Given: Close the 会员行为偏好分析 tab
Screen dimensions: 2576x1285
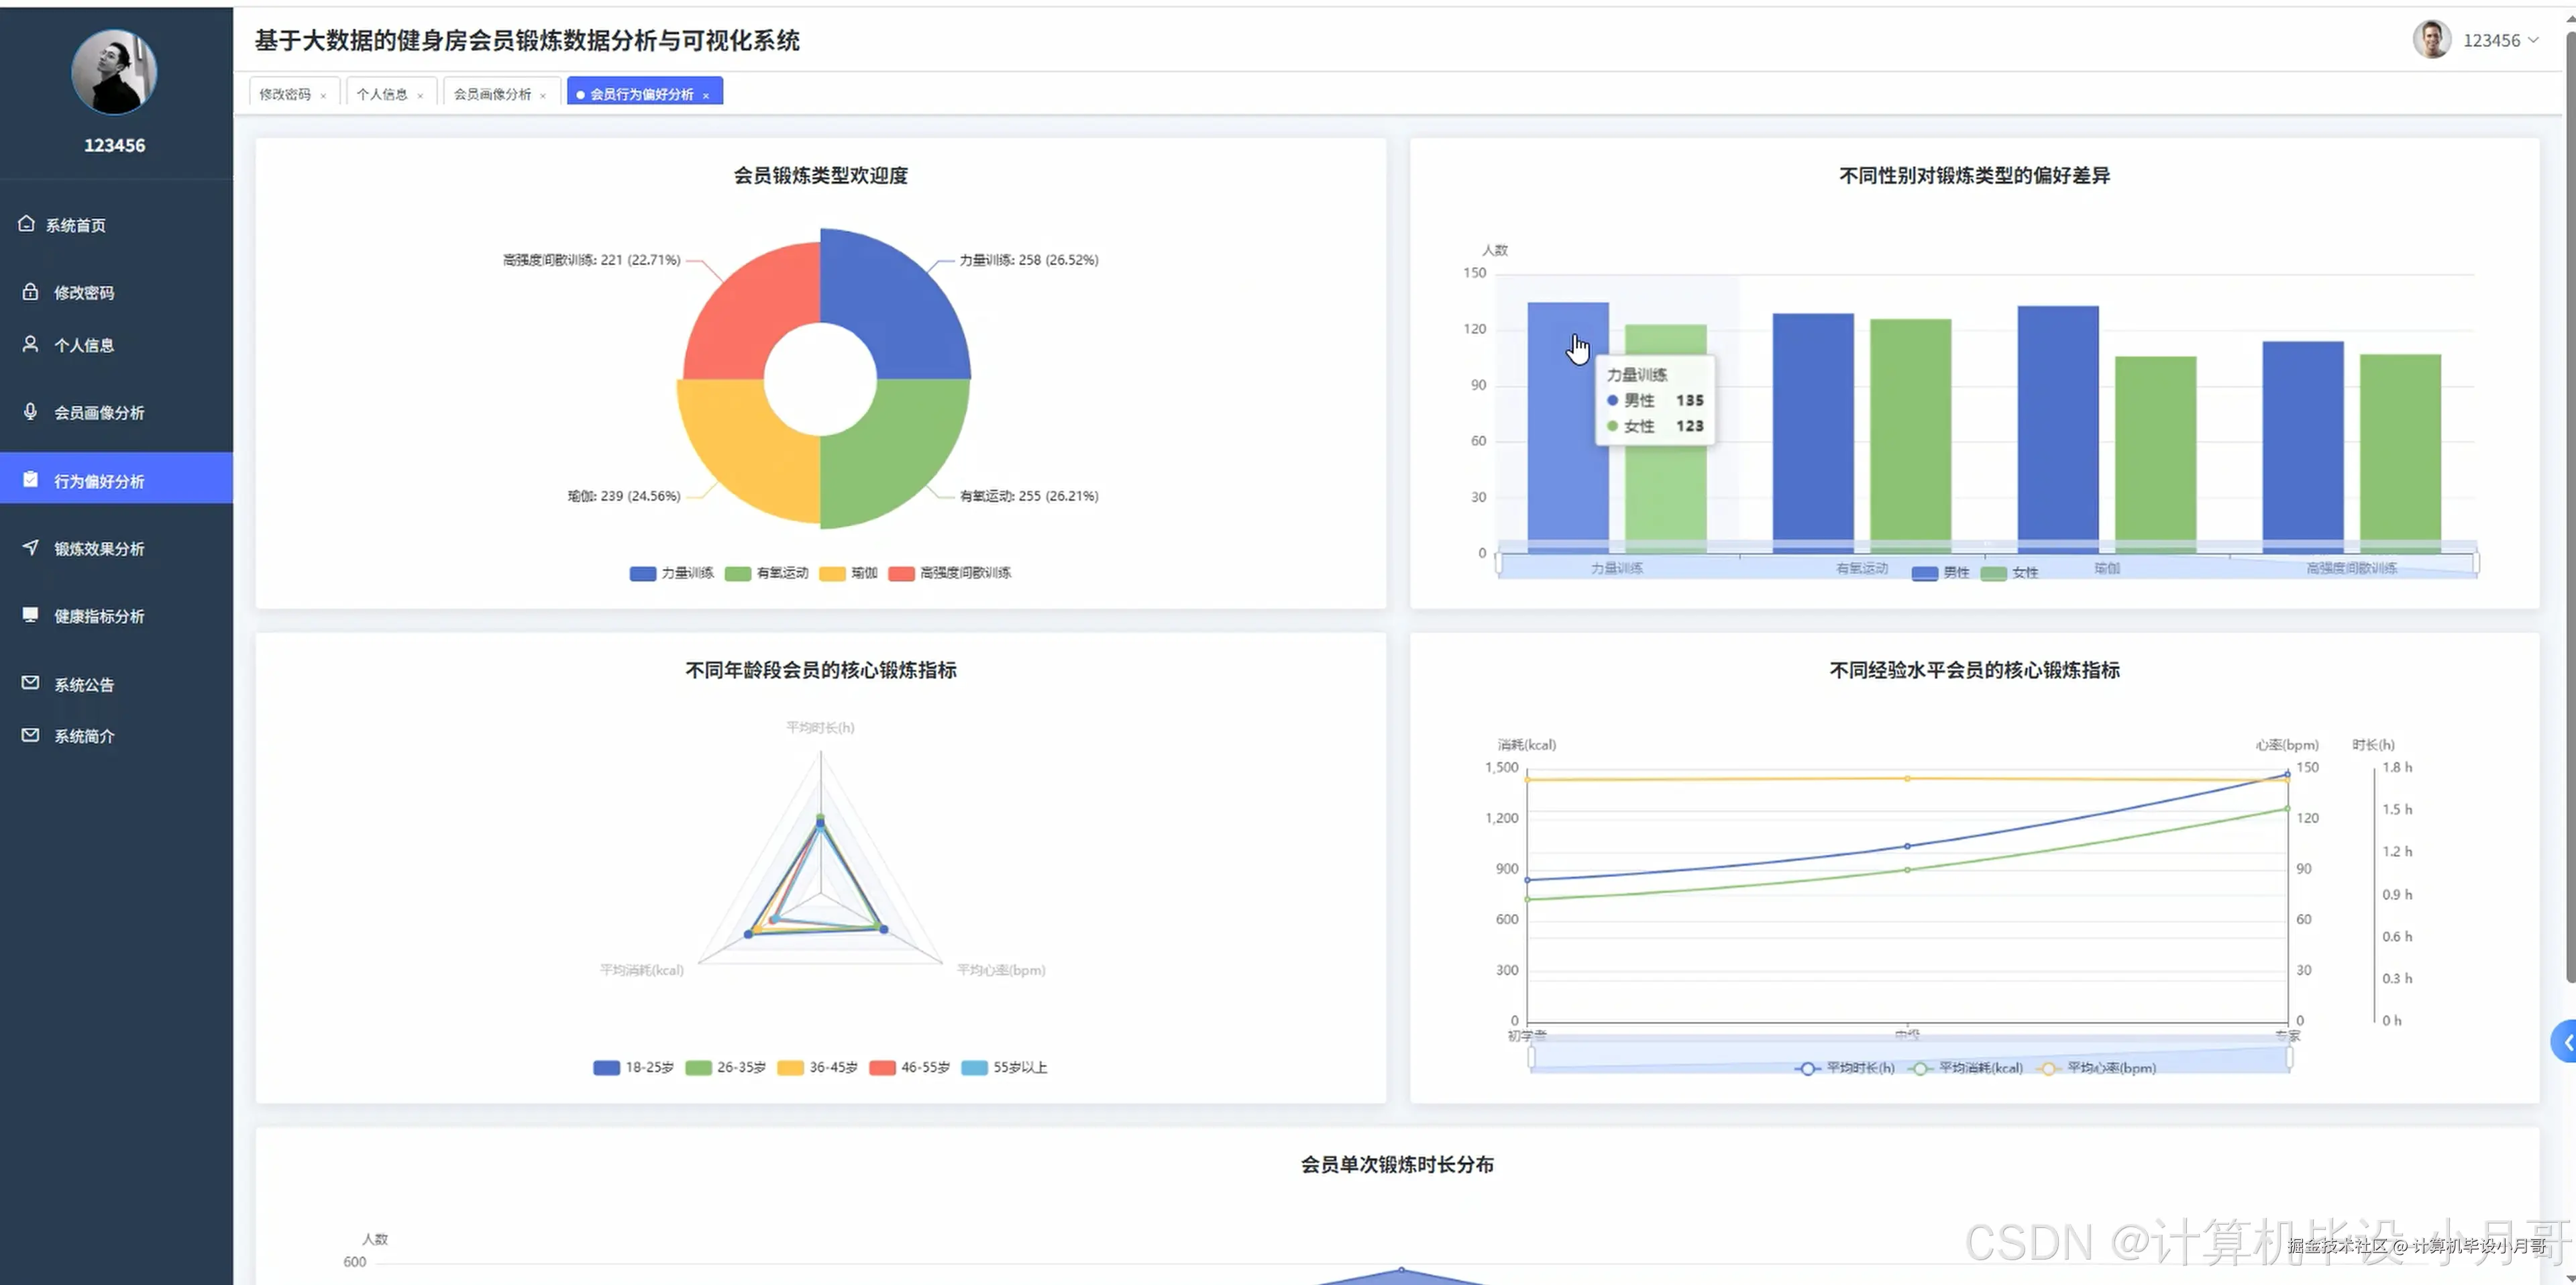Looking at the screenshot, I should click(706, 96).
